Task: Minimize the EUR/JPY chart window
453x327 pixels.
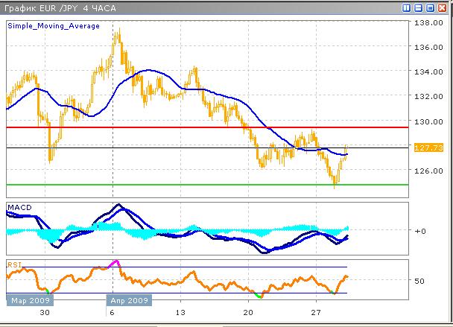Action: click(x=417, y=7)
